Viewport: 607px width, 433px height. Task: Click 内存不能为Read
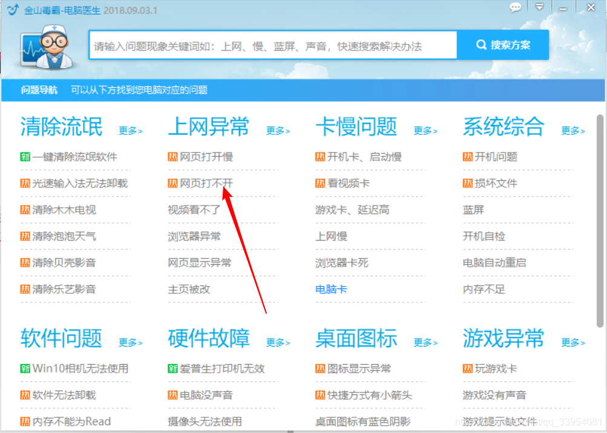click(71, 422)
